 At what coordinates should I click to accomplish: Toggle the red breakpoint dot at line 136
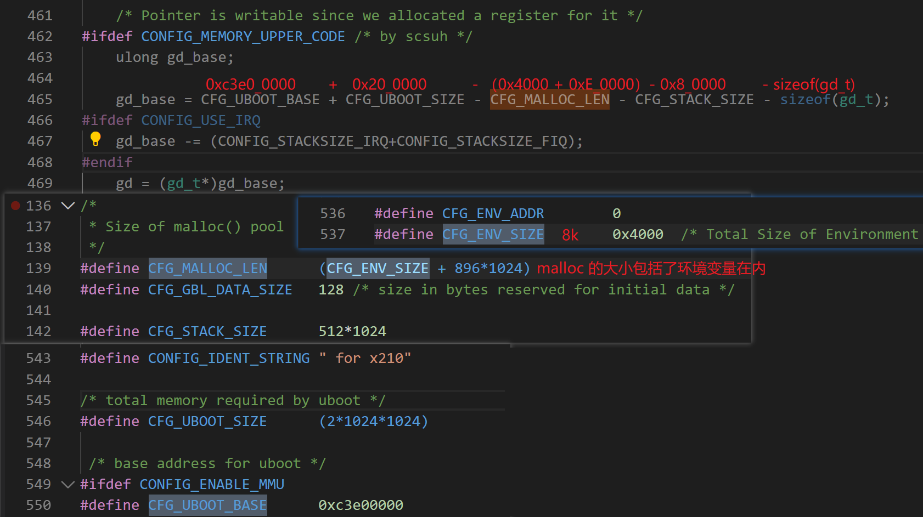(15, 206)
